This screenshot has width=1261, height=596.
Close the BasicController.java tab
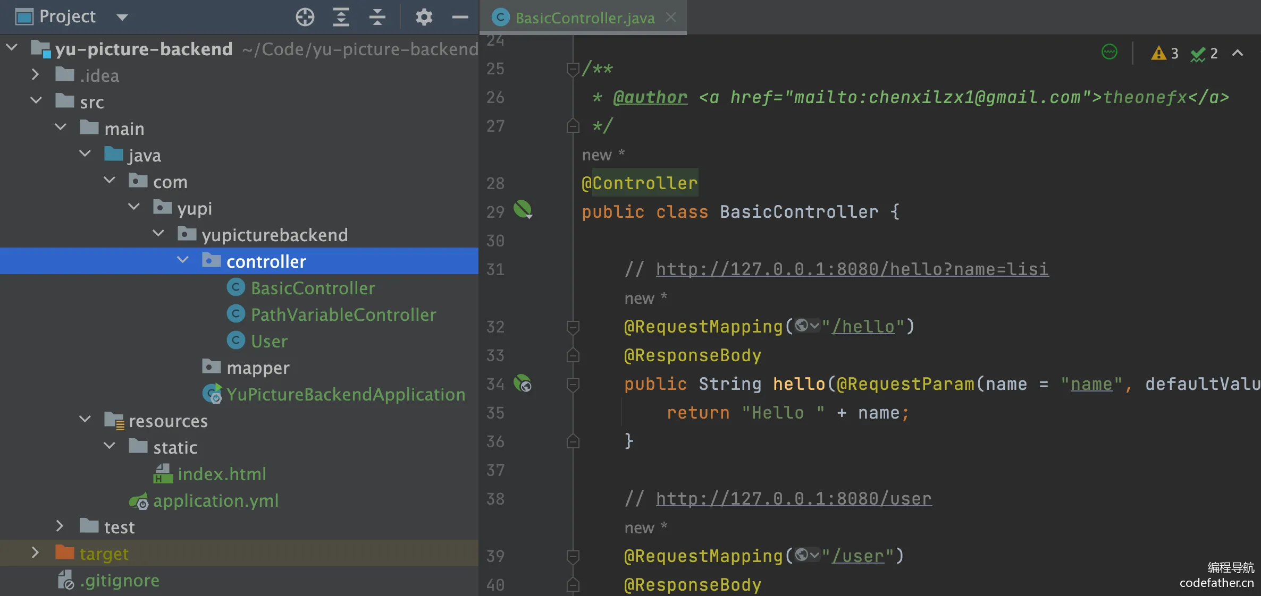[671, 18]
